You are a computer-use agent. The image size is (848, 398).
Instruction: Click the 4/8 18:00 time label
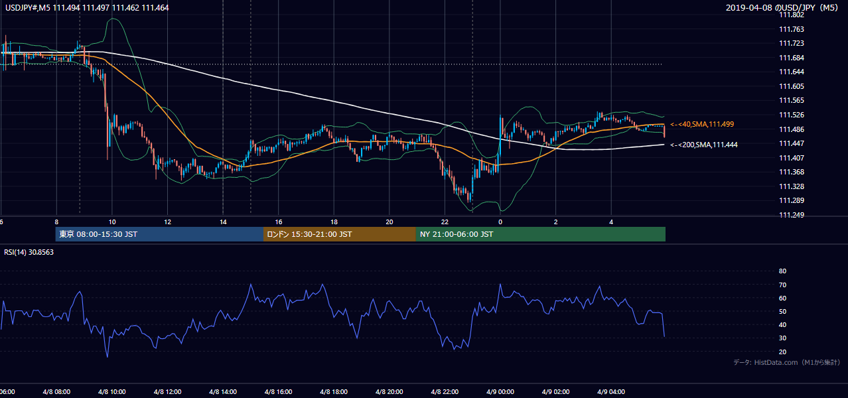click(334, 392)
